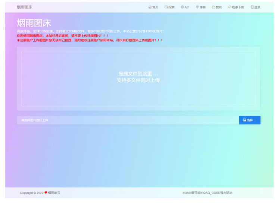277x203 pixels.
Task: Click the QAQ_CORE footer credit text
Action: pyautogui.click(x=207, y=193)
